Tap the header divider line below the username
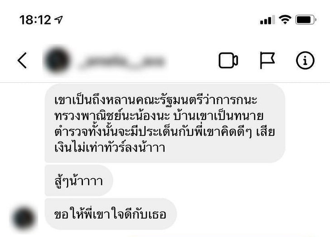The image size is (330, 237). (x=165, y=83)
